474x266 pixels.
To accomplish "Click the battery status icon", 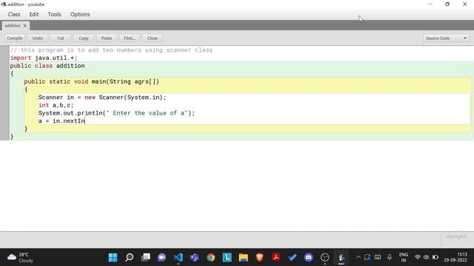I will click(435, 257).
